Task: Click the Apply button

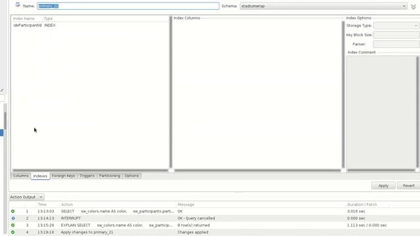Action: [x=383, y=186]
